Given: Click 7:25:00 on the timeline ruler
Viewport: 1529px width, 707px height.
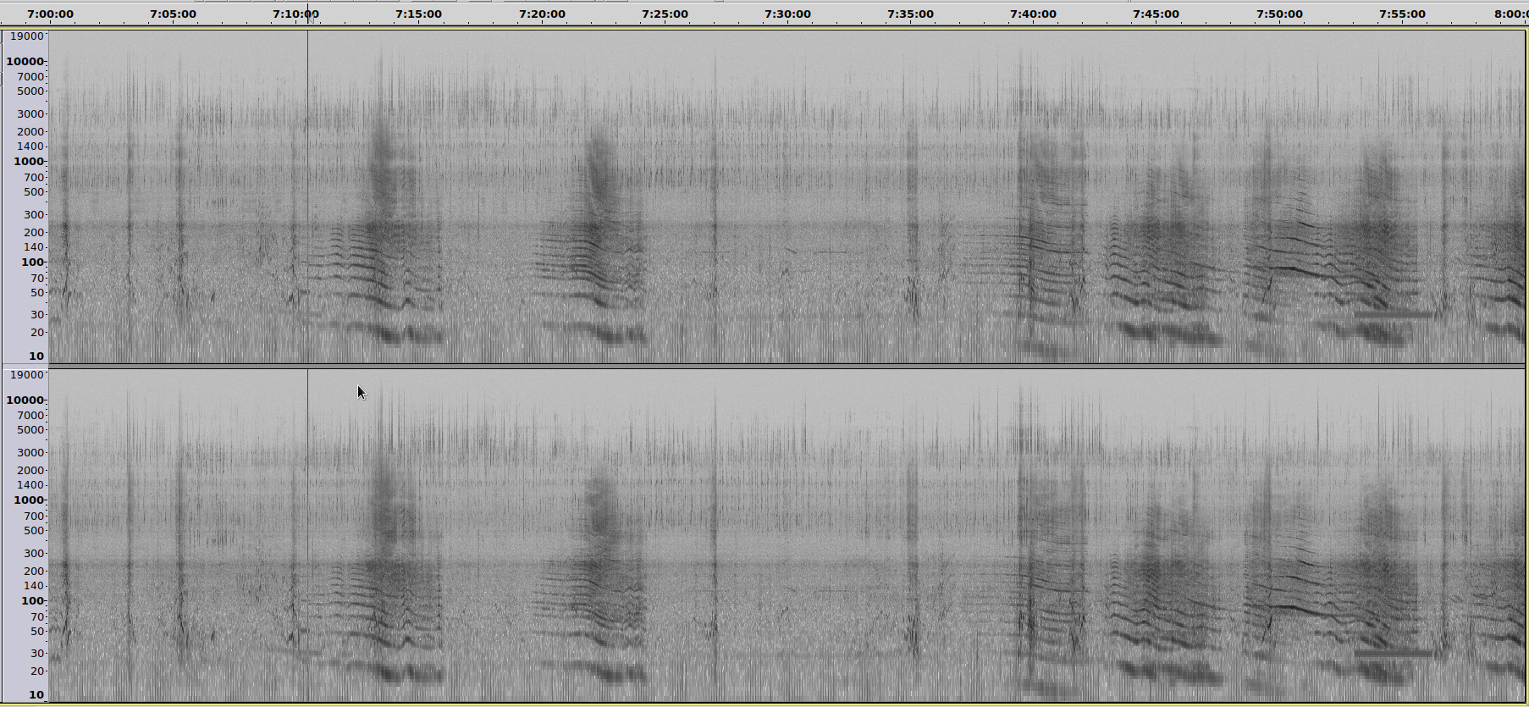Looking at the screenshot, I should [665, 14].
